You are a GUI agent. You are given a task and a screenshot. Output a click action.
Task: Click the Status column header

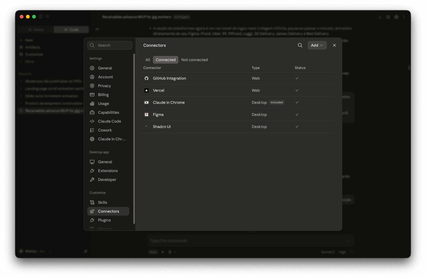pyautogui.click(x=300, y=68)
